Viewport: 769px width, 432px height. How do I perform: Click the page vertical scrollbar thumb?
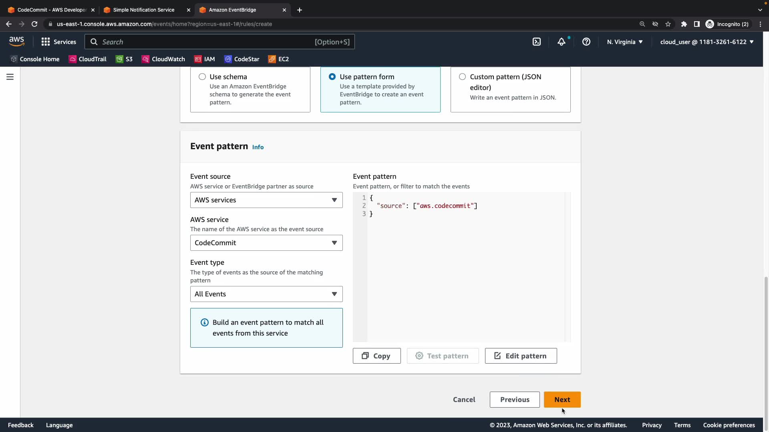point(766,344)
